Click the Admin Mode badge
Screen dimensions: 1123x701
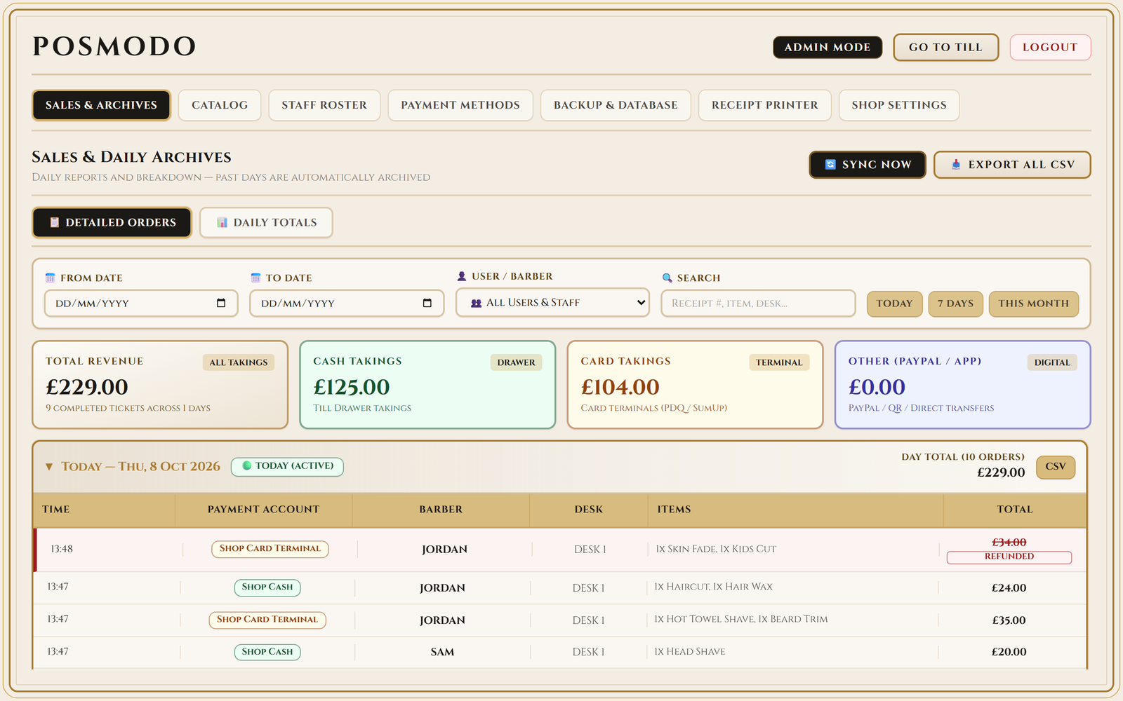[828, 48]
